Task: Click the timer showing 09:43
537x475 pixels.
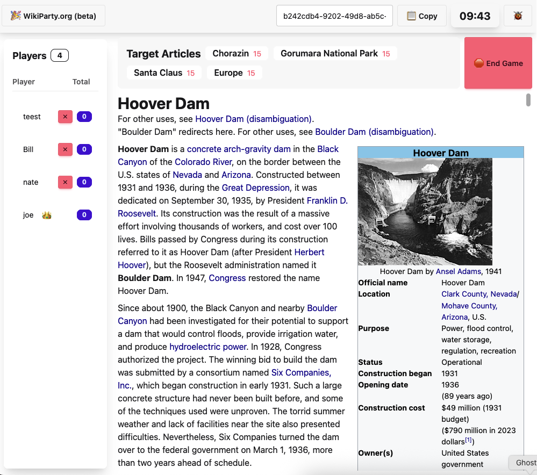Action: (x=475, y=16)
